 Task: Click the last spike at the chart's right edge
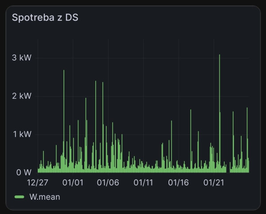(x=247, y=140)
